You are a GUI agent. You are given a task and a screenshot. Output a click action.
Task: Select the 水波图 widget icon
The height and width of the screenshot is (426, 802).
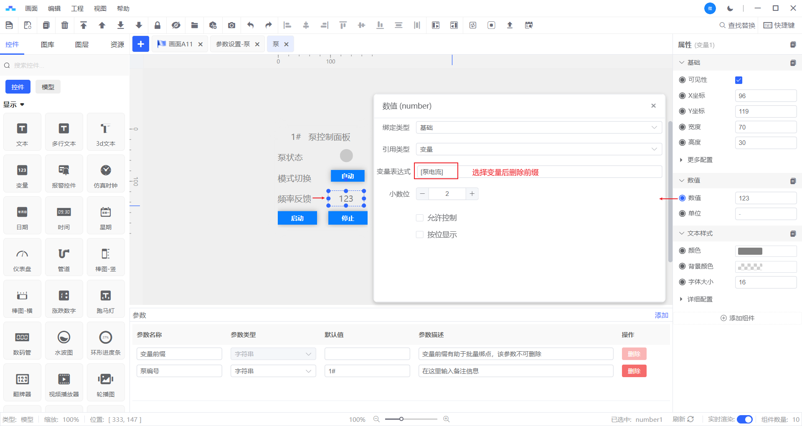64,341
